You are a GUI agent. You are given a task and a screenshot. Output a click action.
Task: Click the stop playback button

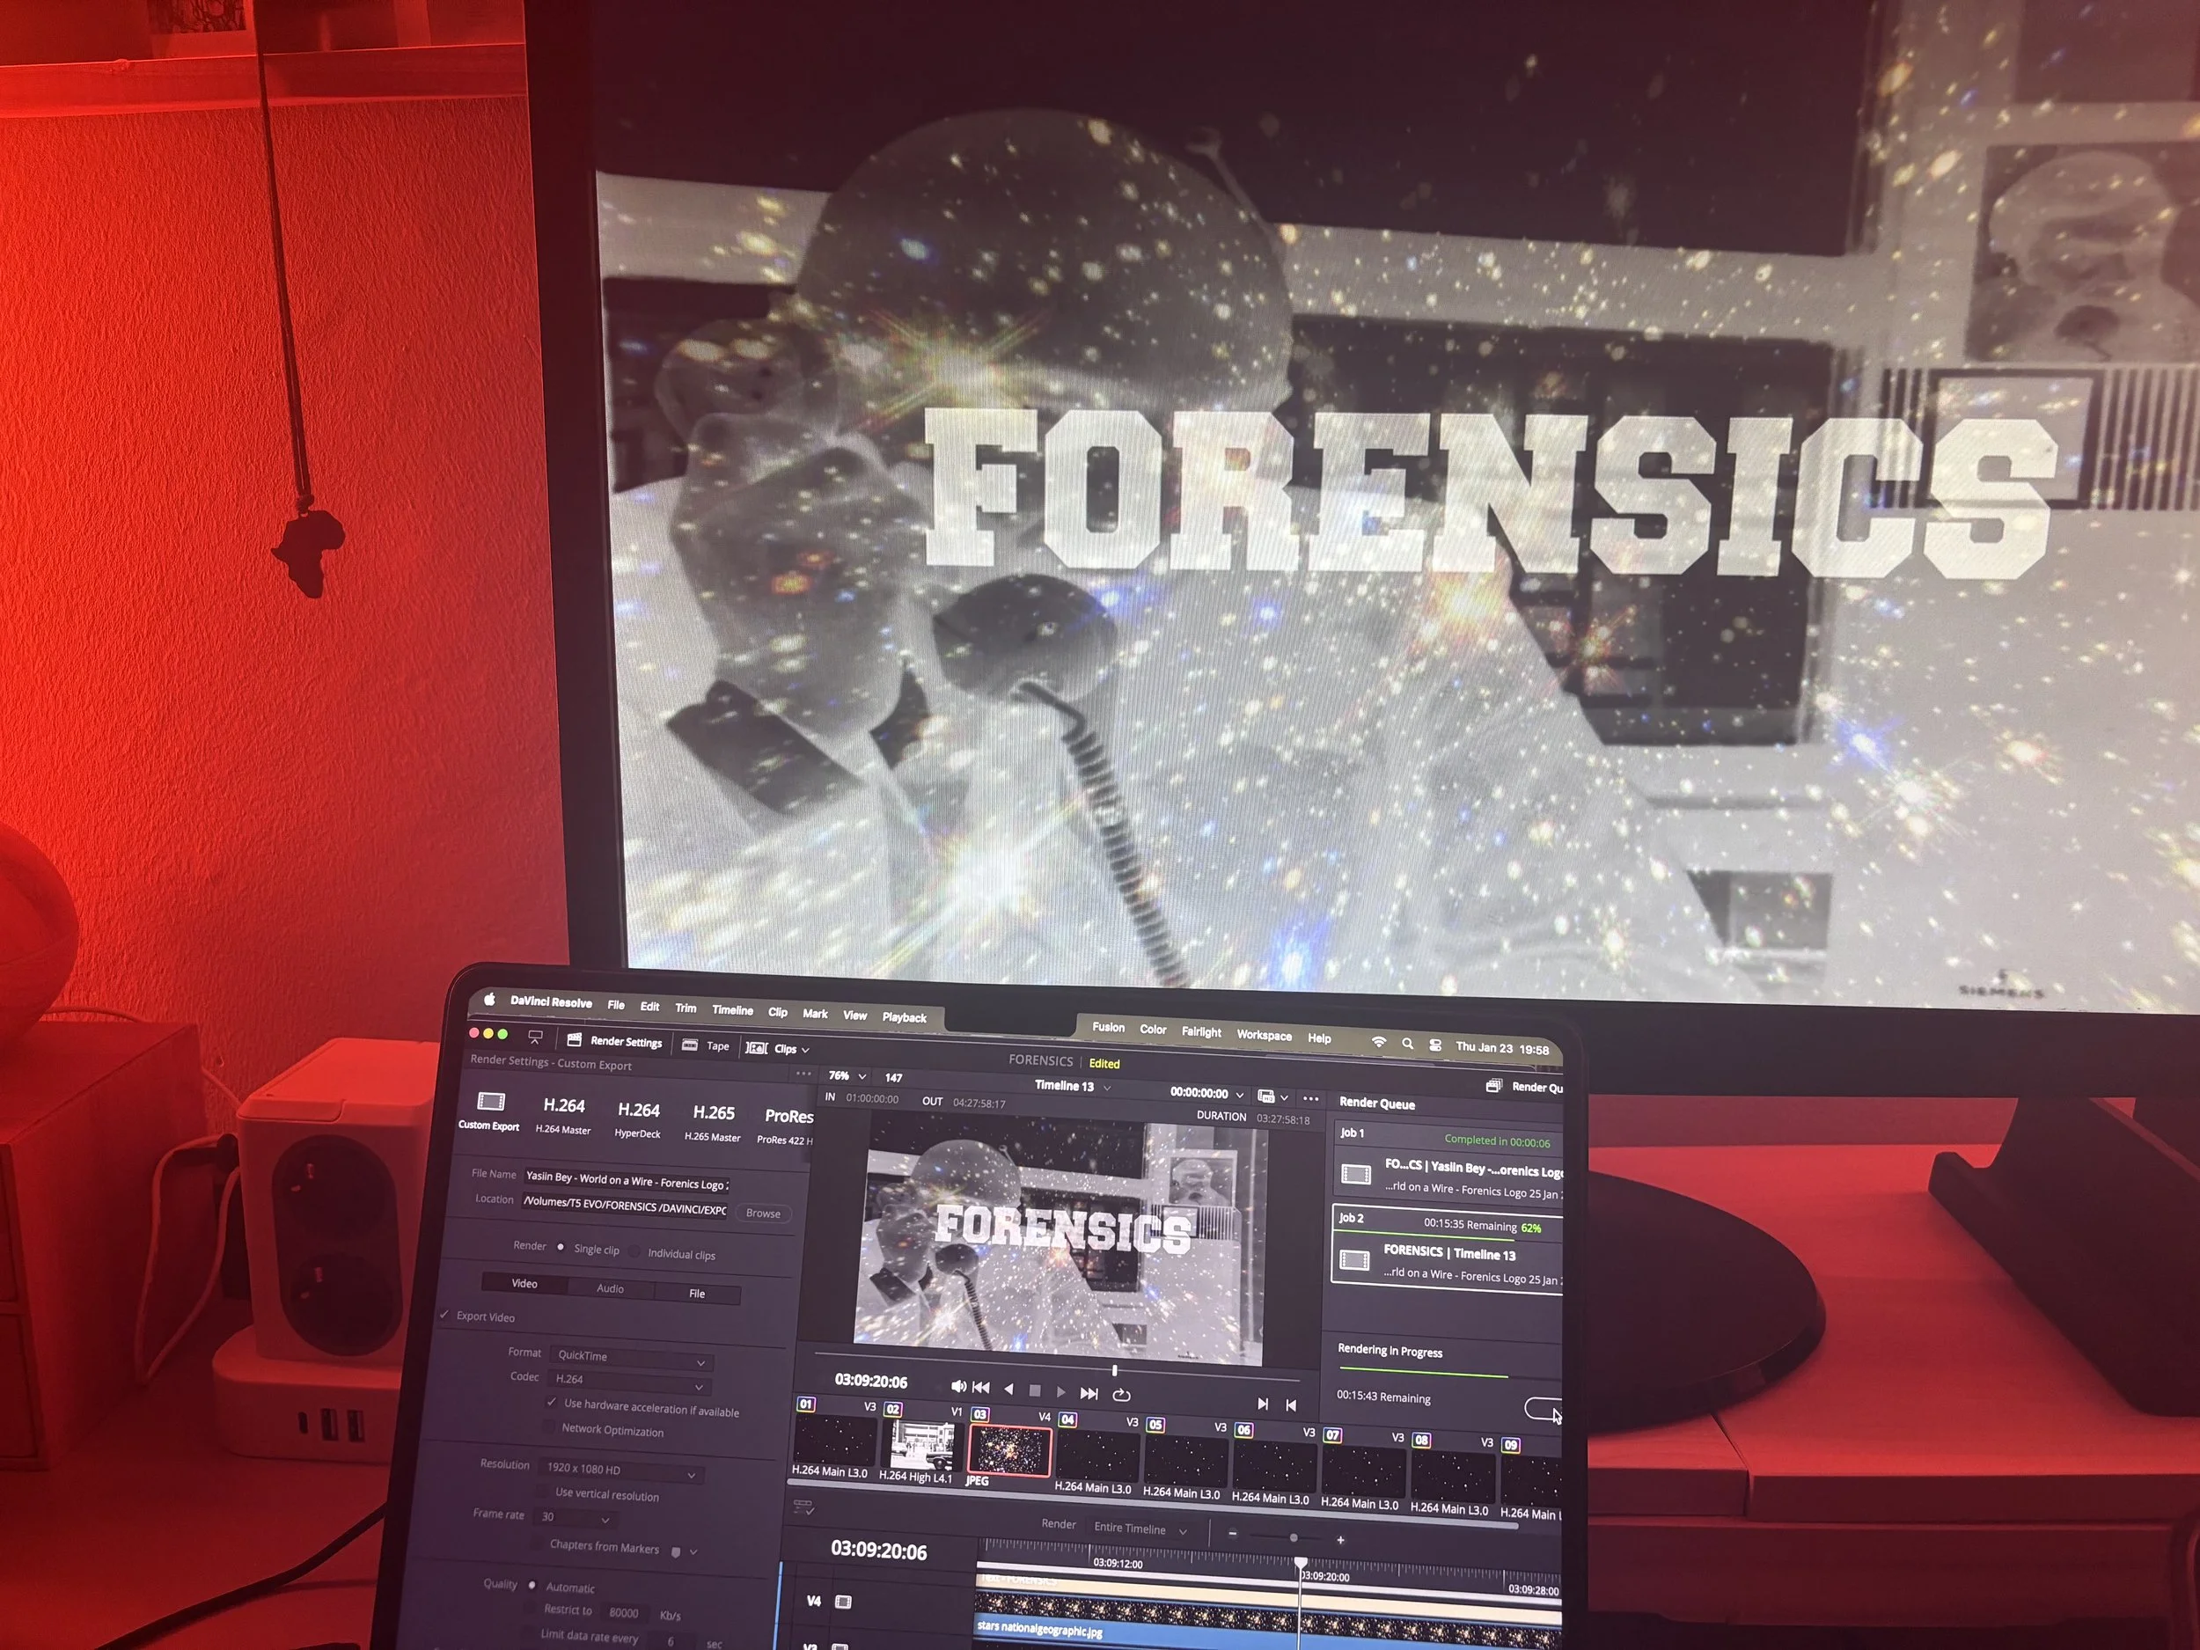click(x=1034, y=1391)
